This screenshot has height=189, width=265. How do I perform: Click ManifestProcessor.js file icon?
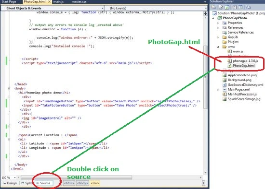[225, 94]
